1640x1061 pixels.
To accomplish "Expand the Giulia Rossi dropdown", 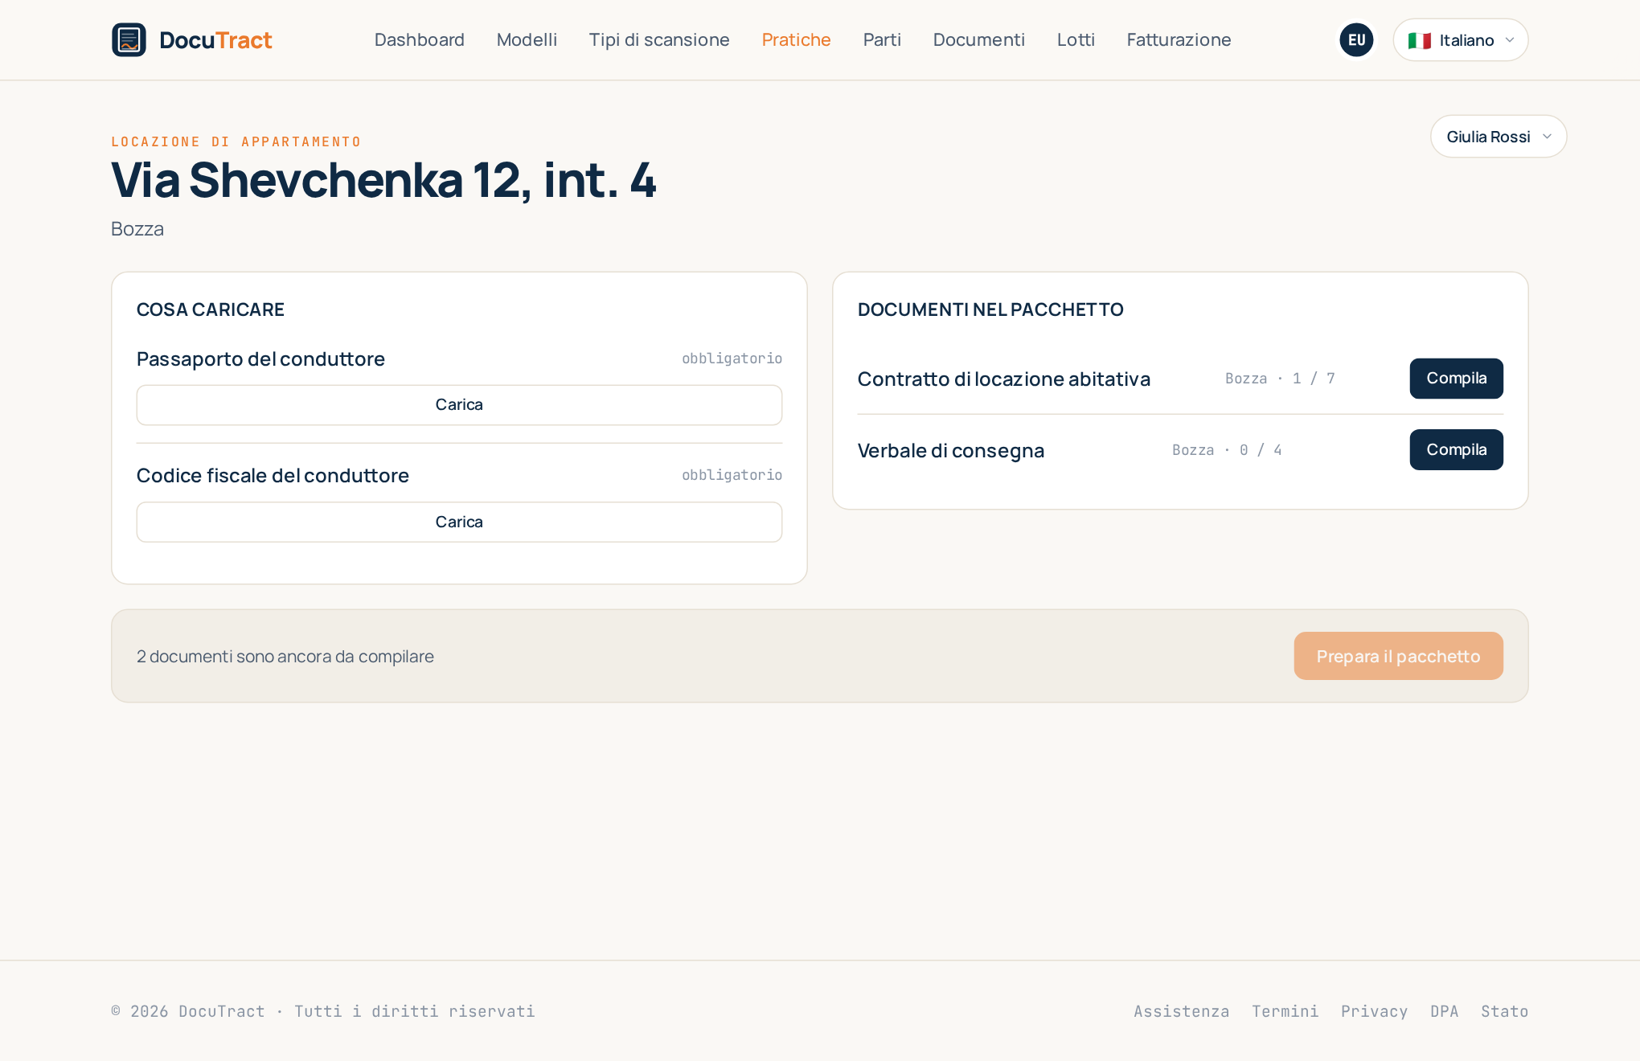I will tap(1499, 137).
